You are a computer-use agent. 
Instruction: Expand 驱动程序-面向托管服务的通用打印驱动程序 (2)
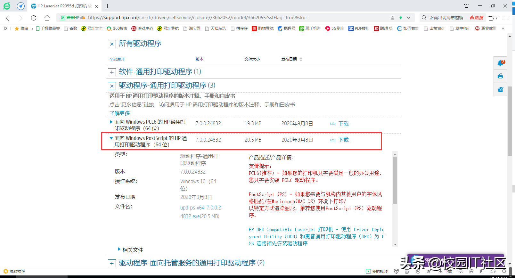click(112, 263)
